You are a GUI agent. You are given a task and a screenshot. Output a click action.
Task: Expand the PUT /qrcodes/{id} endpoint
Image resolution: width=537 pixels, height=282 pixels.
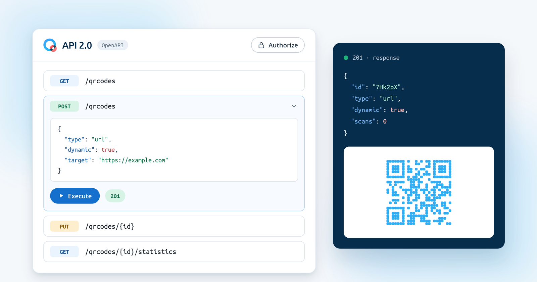coord(174,226)
